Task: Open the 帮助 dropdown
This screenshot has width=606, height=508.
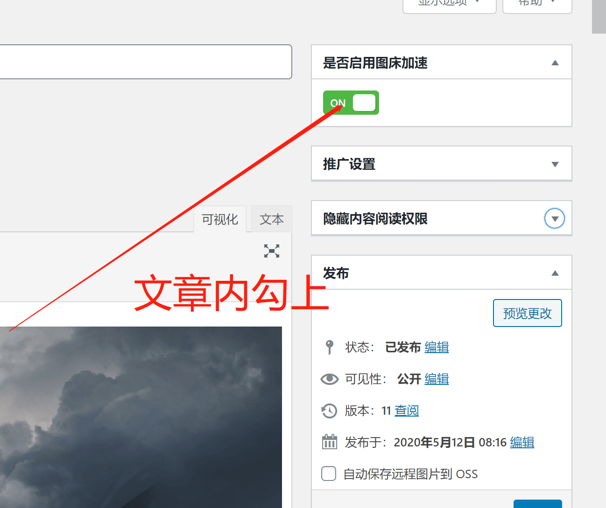Action: (x=536, y=4)
